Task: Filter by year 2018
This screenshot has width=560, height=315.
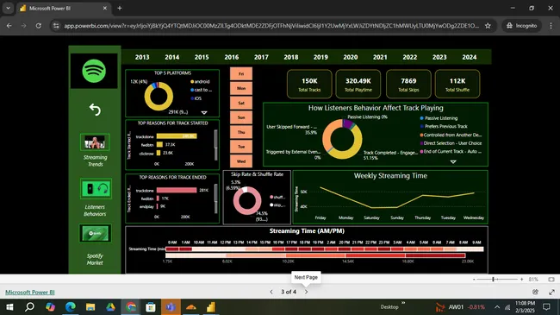Action: (291, 57)
